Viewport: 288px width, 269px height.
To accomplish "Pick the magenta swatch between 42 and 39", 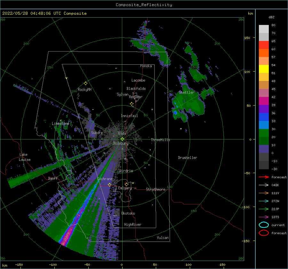I will [264, 101].
